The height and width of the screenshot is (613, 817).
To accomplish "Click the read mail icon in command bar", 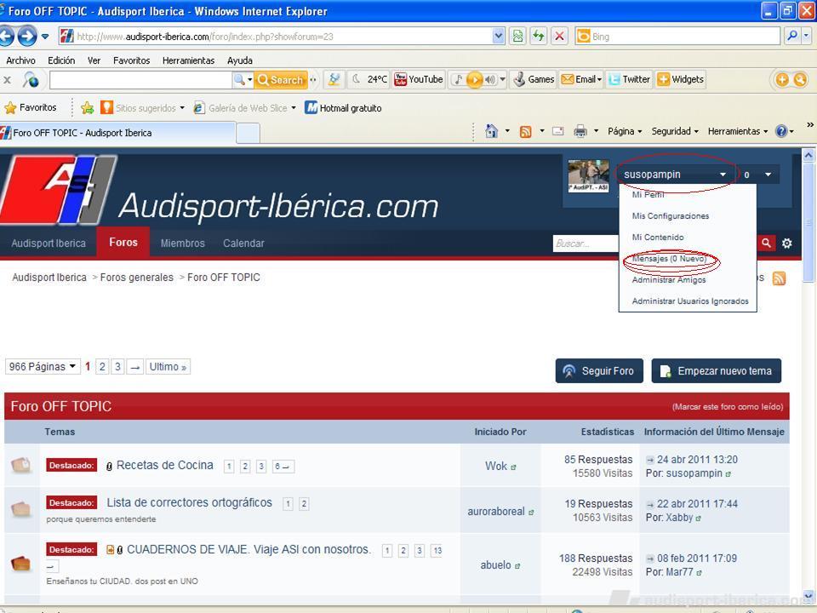I will pyautogui.click(x=558, y=131).
